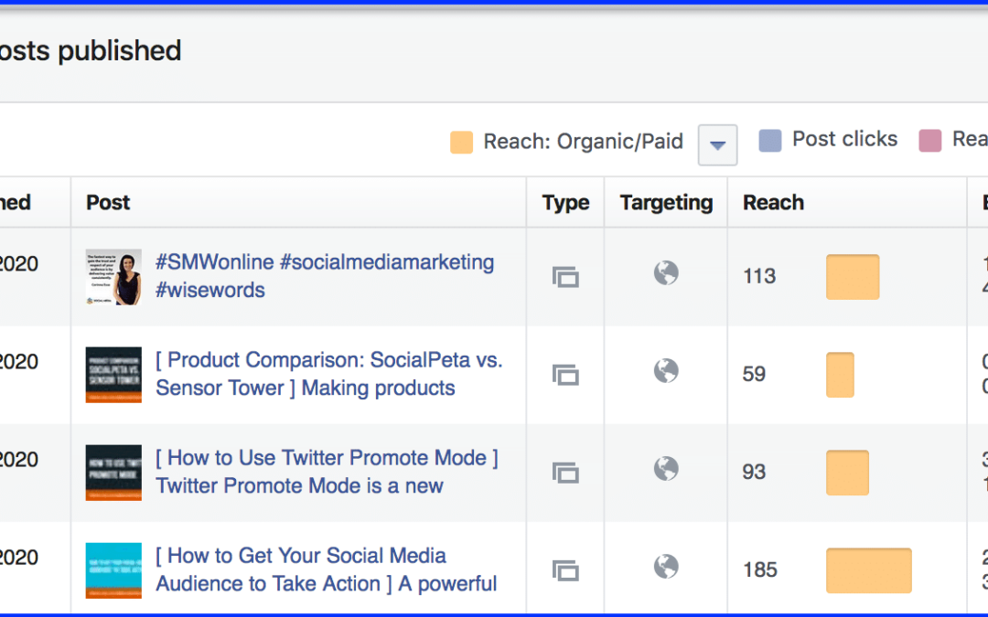Open the Reach: Organic/Paid dropdown arrow
This screenshot has height=617, width=988.
717,144
